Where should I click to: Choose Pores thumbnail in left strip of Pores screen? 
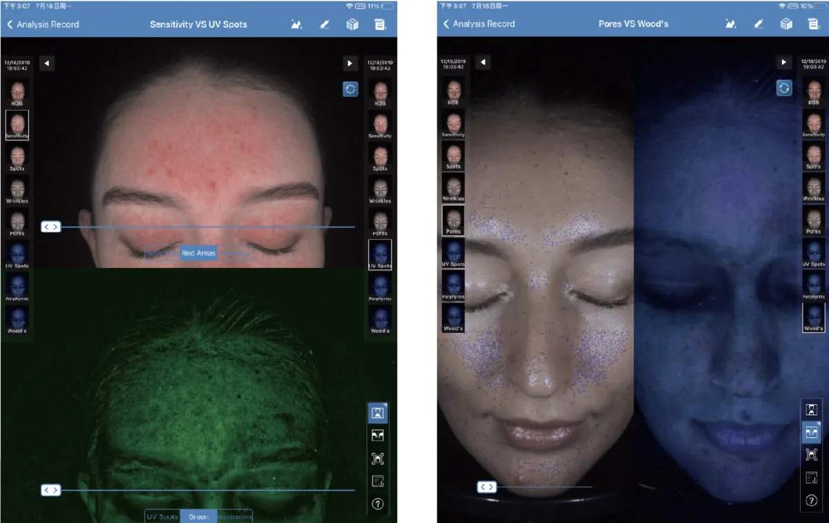click(453, 220)
